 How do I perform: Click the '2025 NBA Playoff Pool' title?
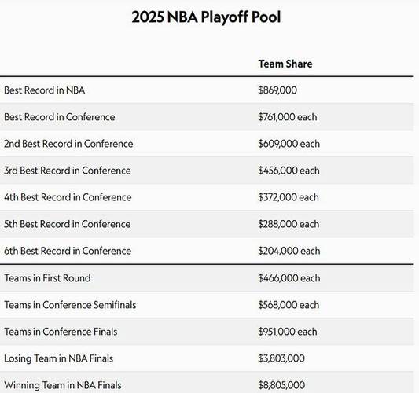[x=206, y=17]
